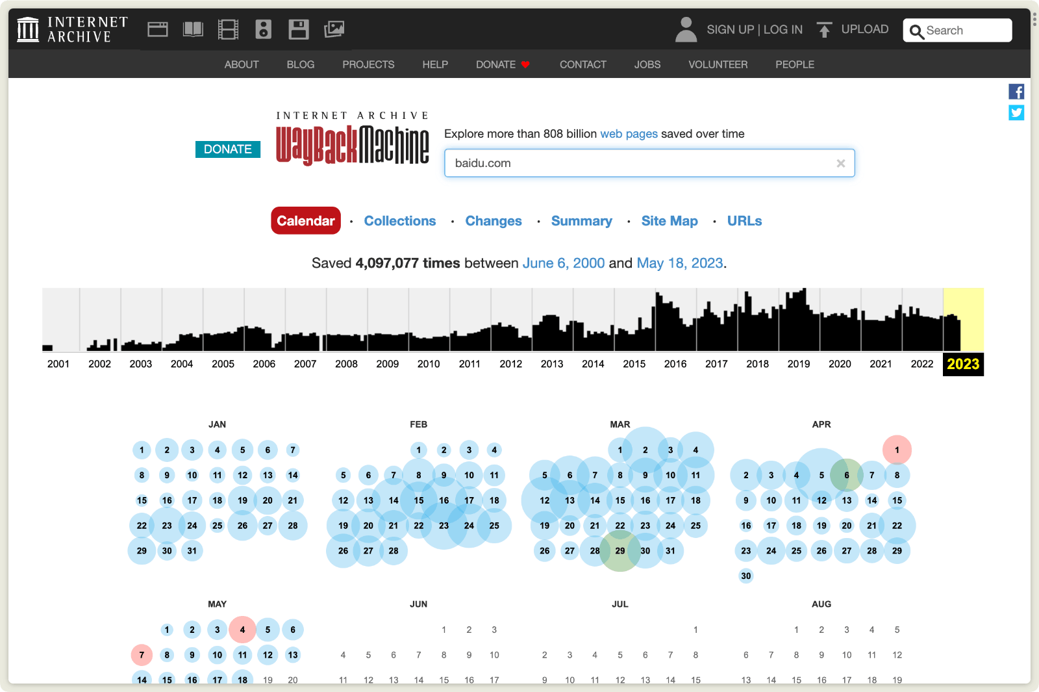Screen dimensions: 1039x692
Task: Click SIGN UP link
Action: click(730, 30)
